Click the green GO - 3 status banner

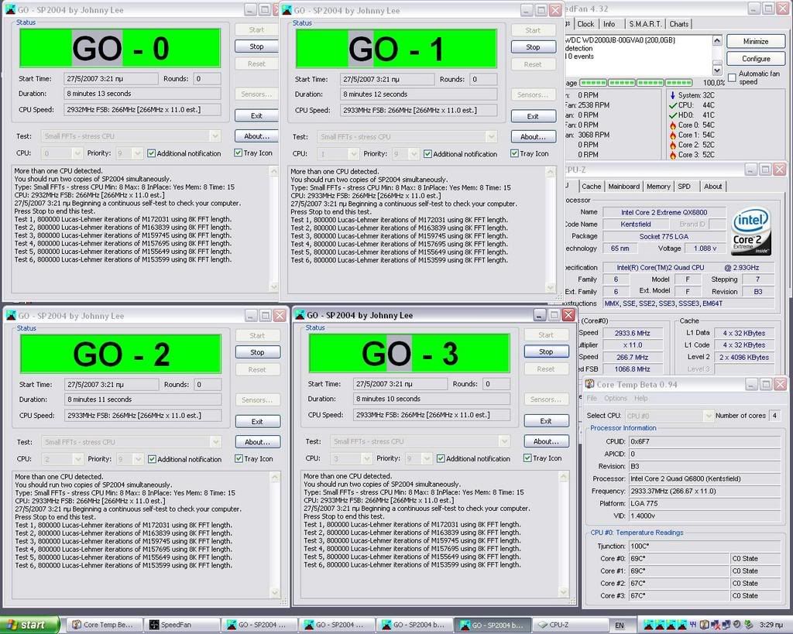point(409,354)
